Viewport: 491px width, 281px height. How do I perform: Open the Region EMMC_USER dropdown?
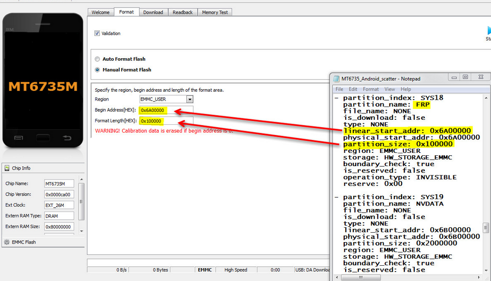click(x=189, y=99)
